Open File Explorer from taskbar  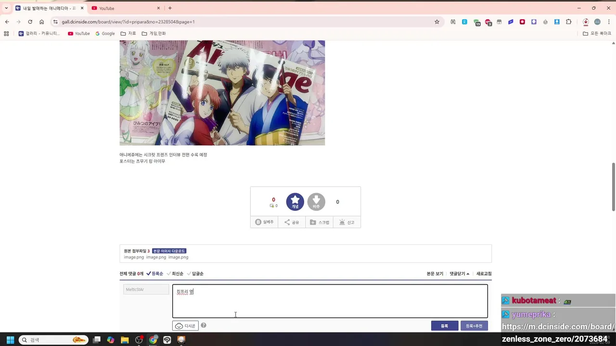[x=125, y=340]
